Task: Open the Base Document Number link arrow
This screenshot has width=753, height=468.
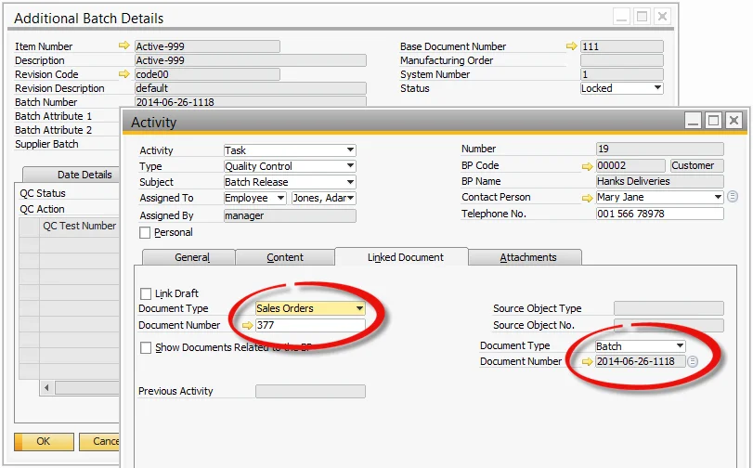Action: 571,45
